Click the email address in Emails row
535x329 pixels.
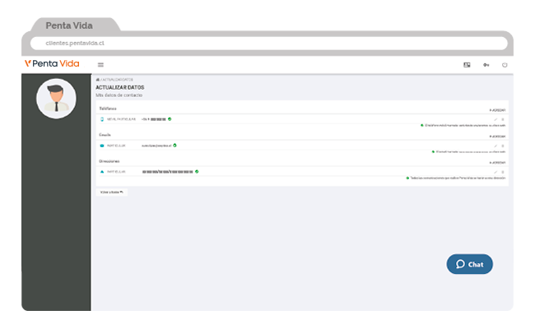(156, 146)
